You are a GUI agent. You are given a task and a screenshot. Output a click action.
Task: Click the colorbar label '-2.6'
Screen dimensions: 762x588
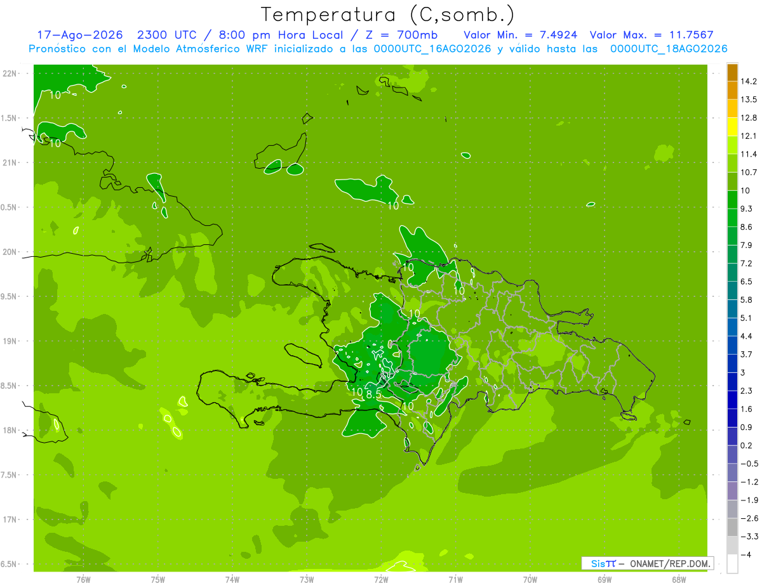(750, 518)
